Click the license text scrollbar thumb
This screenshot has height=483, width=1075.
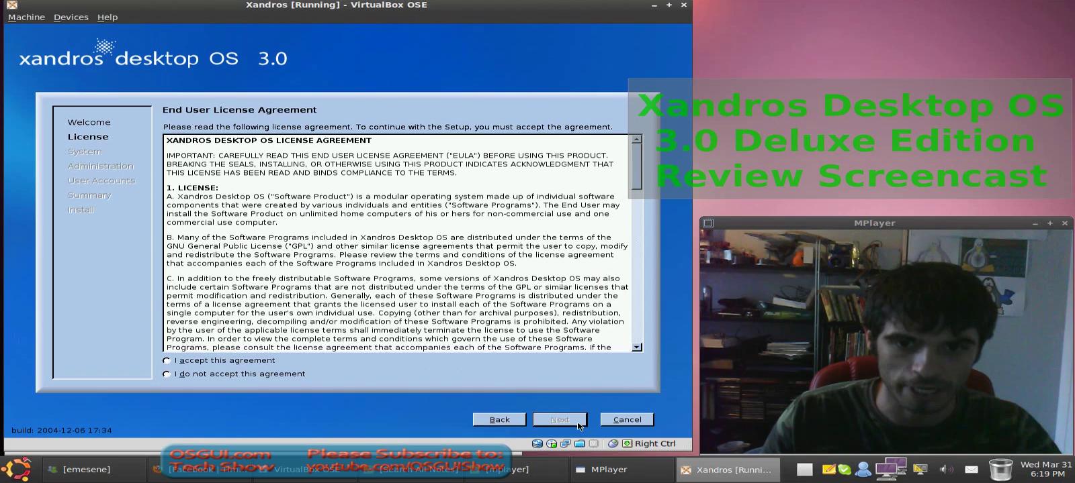(637, 166)
